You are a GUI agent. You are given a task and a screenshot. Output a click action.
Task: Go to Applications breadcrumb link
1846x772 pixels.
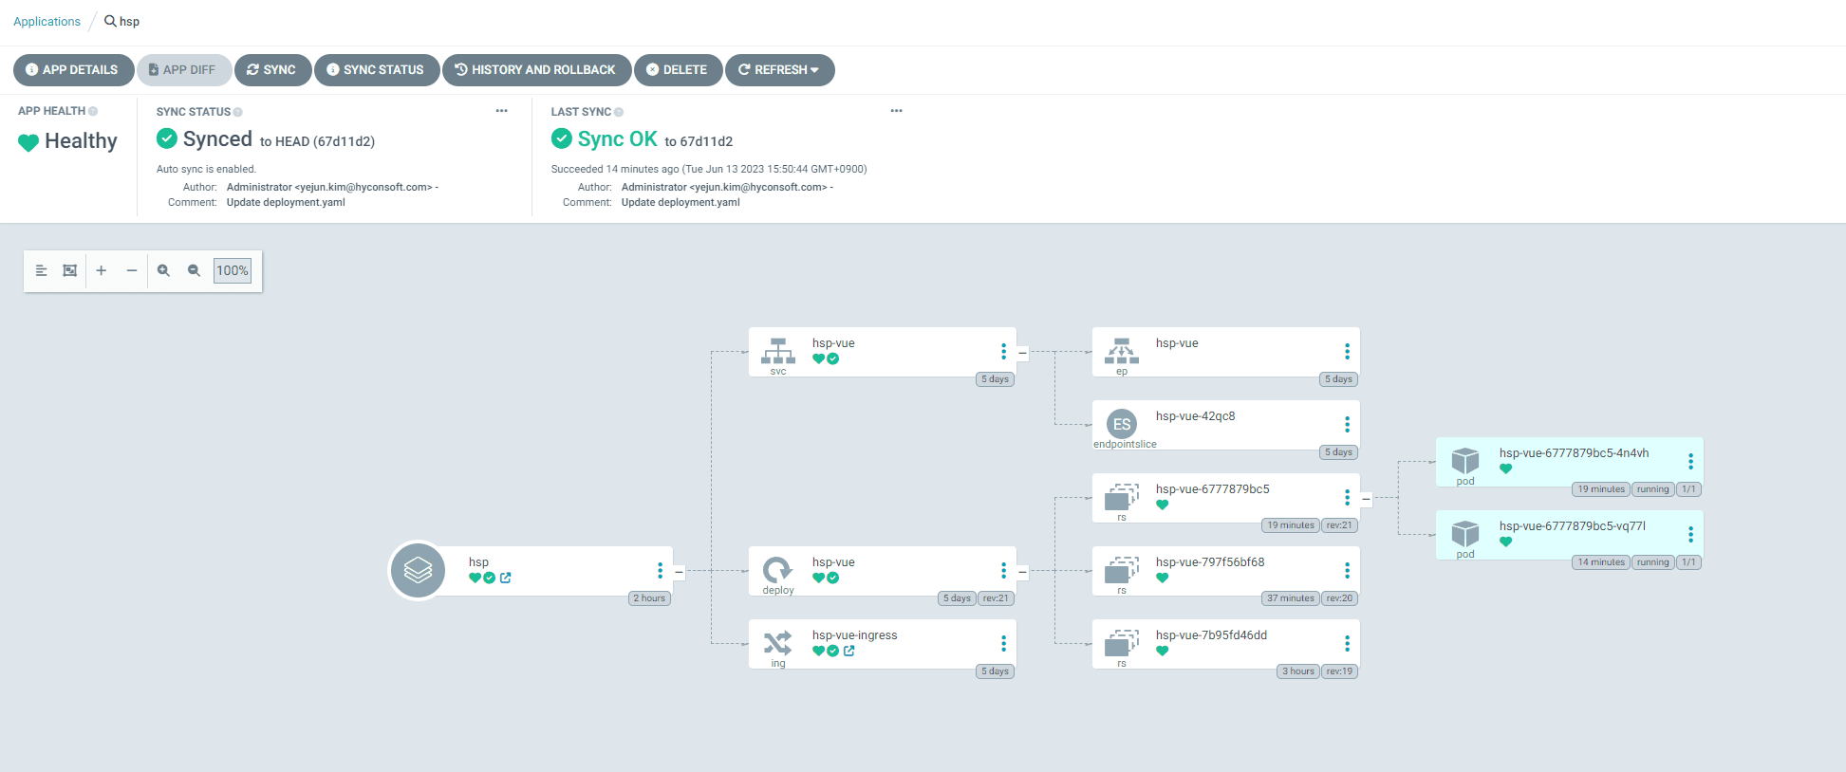47,21
